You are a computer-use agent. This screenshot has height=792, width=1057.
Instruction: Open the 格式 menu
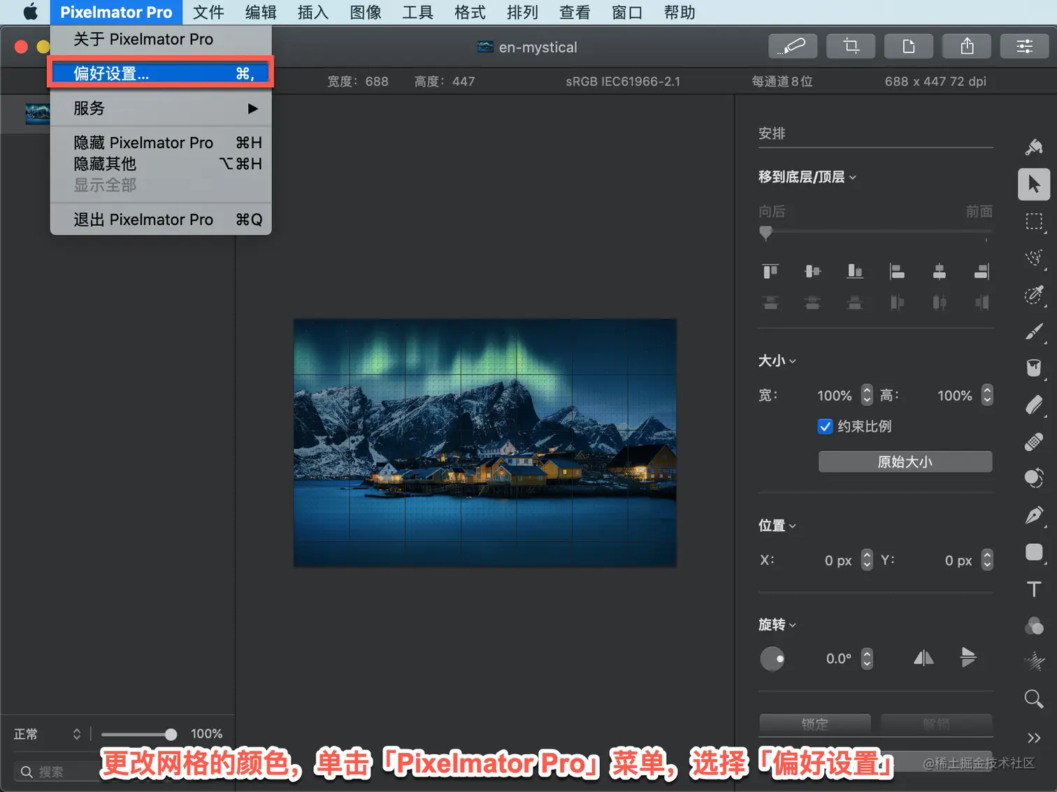tap(470, 13)
